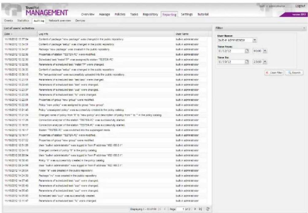Log out using the Logout link
308x213 pixels.
(x=300, y=6)
